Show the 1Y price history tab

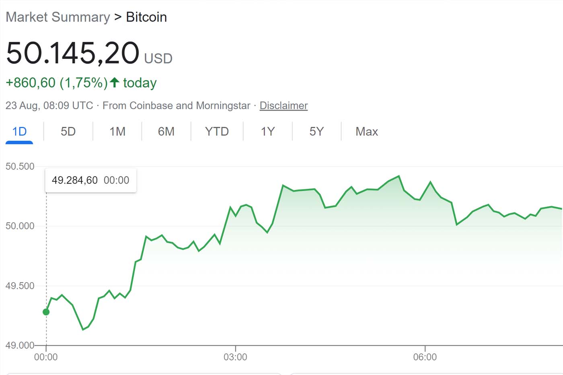pyautogui.click(x=268, y=132)
